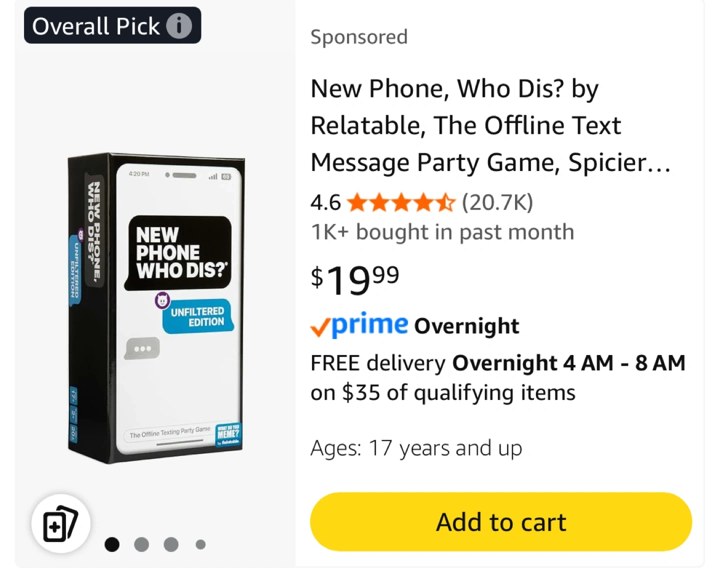Click the $19.99 price
The image size is (720, 571).
pos(355,279)
